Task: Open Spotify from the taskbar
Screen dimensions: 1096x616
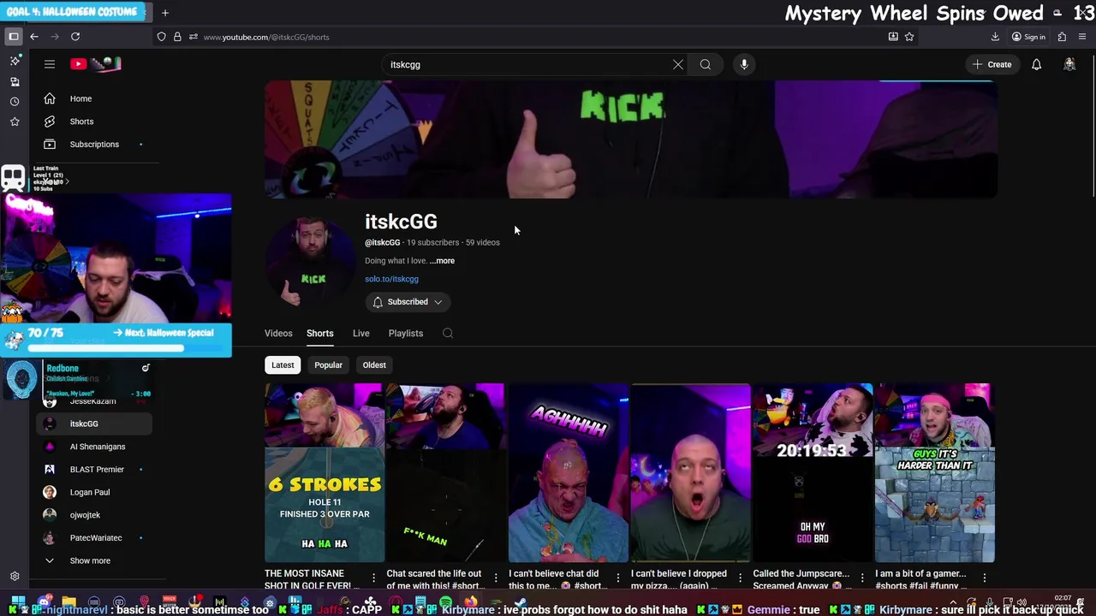Action: tap(446, 602)
